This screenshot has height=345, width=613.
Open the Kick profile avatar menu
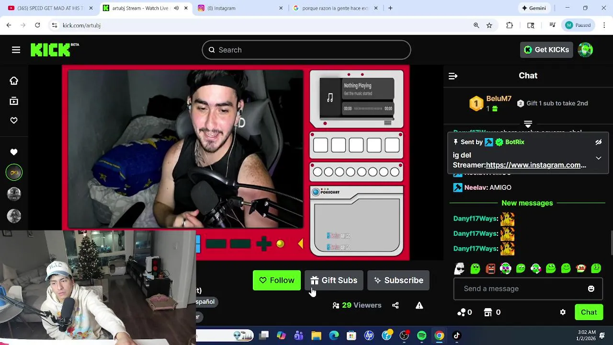tap(585, 50)
